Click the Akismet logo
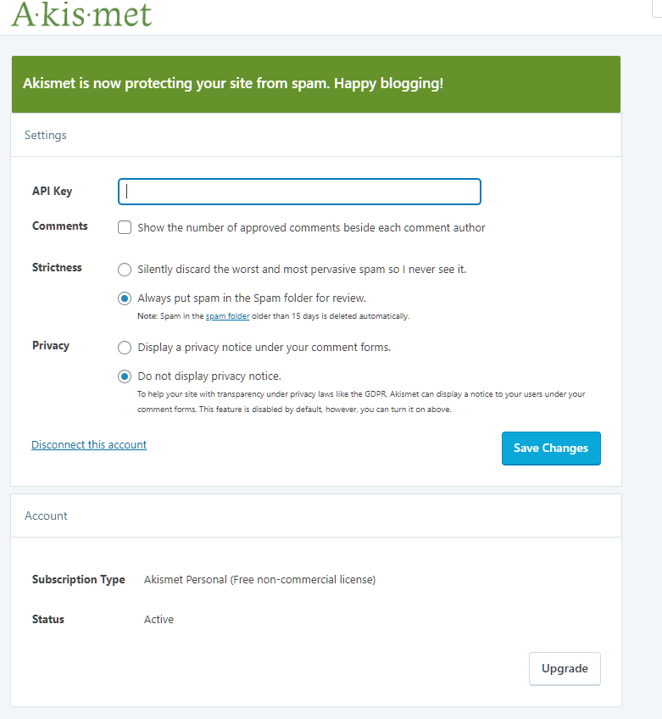Image resolution: width=662 pixels, height=719 pixels. 81,14
